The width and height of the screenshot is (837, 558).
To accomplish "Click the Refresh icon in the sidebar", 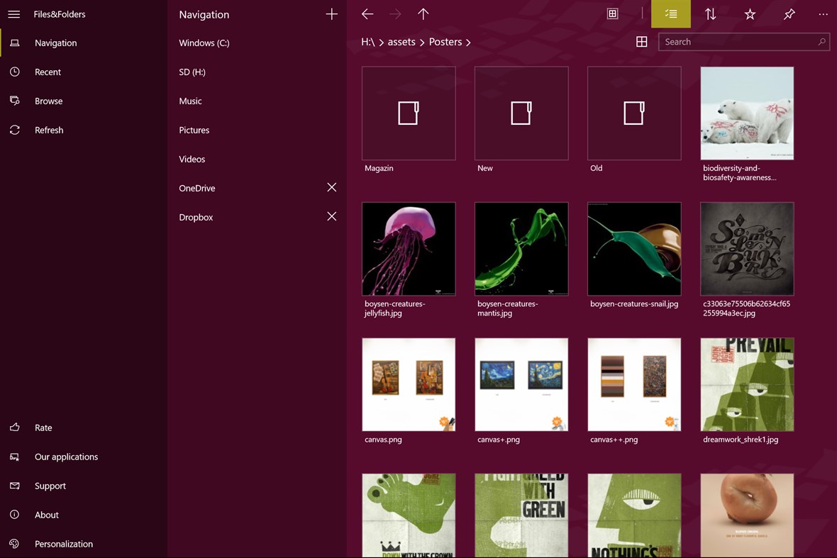I will pos(14,130).
